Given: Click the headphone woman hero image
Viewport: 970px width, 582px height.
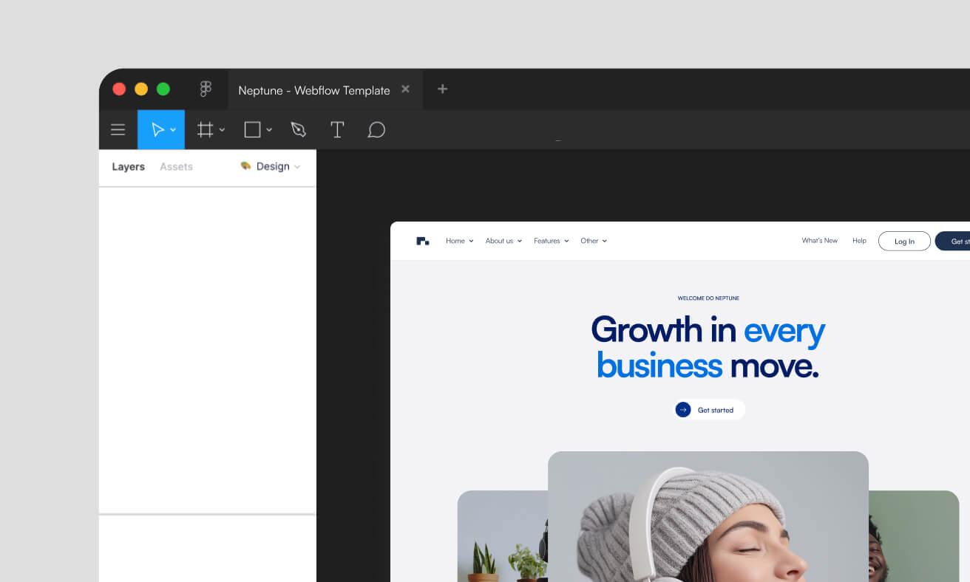Looking at the screenshot, I should click(708, 517).
